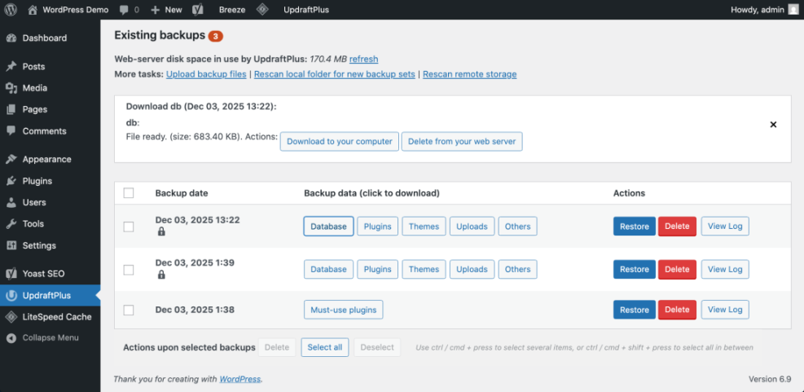Delete the Dec 03, 2025 1:39 backup
The width and height of the screenshot is (804, 392).
[677, 270]
